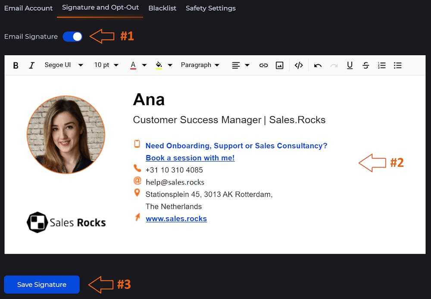This screenshot has height=299, width=431.
Task: Insert a numbered list
Action: pos(381,65)
